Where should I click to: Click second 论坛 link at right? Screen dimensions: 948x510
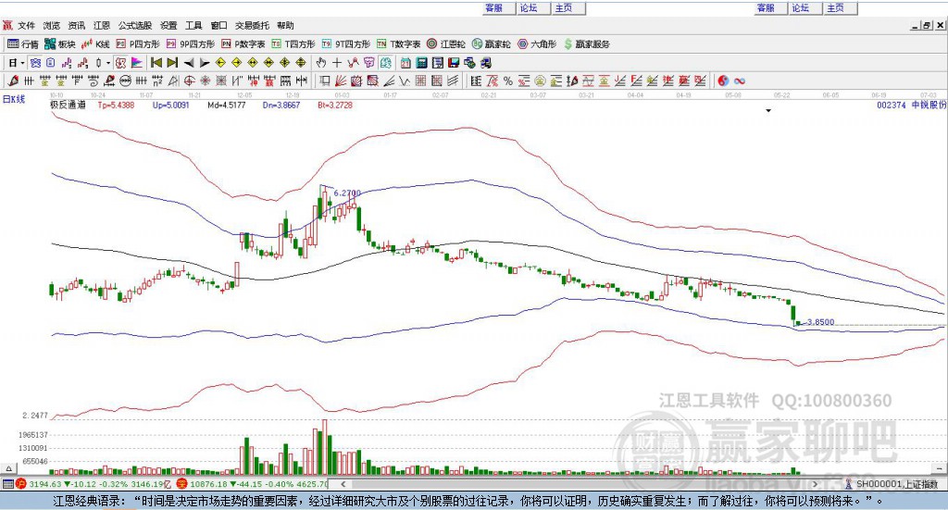(x=801, y=7)
